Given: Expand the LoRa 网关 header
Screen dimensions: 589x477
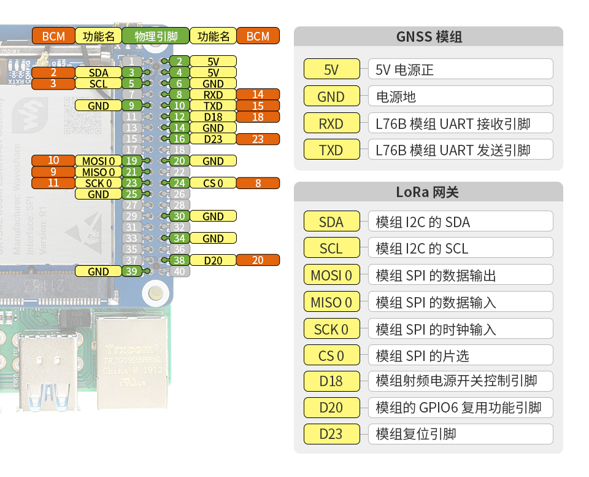Looking at the screenshot, I should 428,192.
